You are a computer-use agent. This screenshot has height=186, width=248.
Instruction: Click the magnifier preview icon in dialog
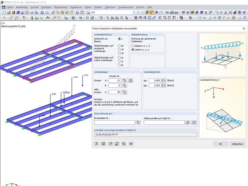124,144
